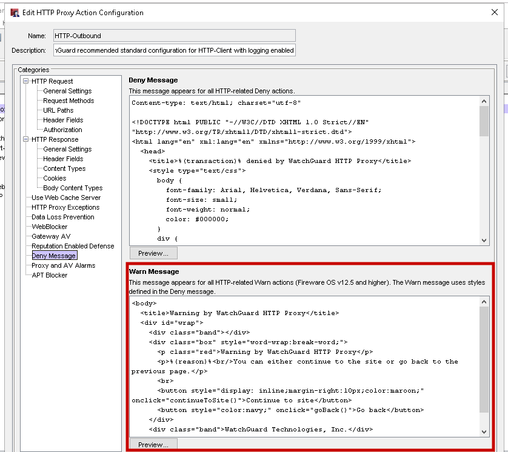The height and width of the screenshot is (452, 508).
Task: Open Request Methods category
Action: click(x=69, y=101)
